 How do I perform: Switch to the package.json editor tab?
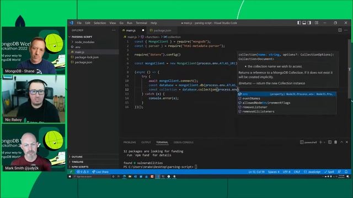point(162,30)
